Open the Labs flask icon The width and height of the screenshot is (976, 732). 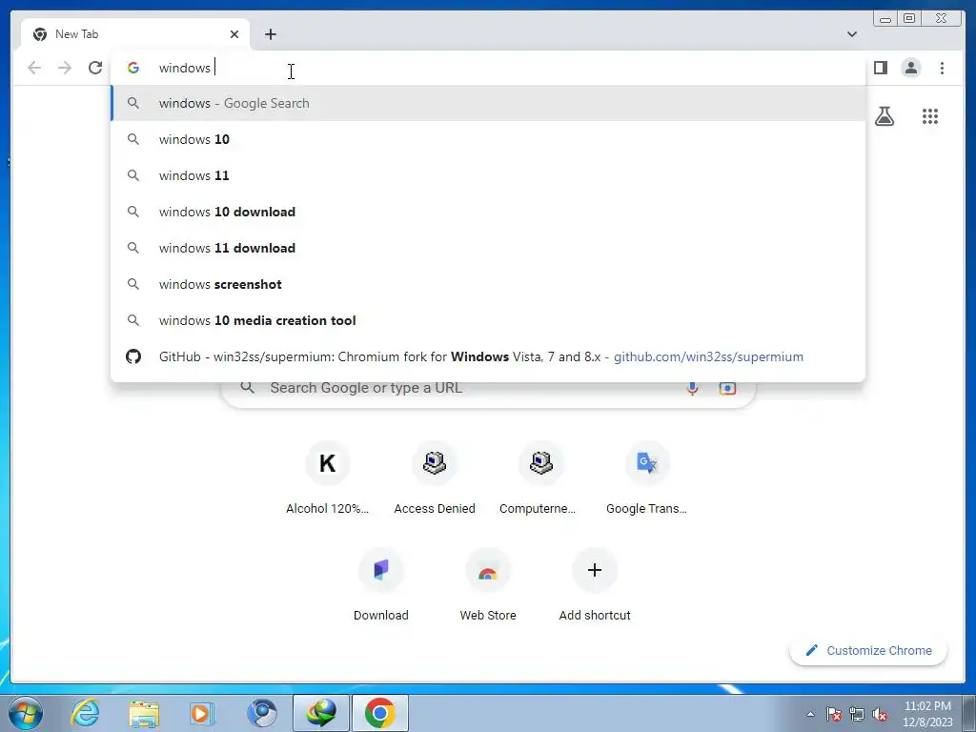[x=884, y=115]
